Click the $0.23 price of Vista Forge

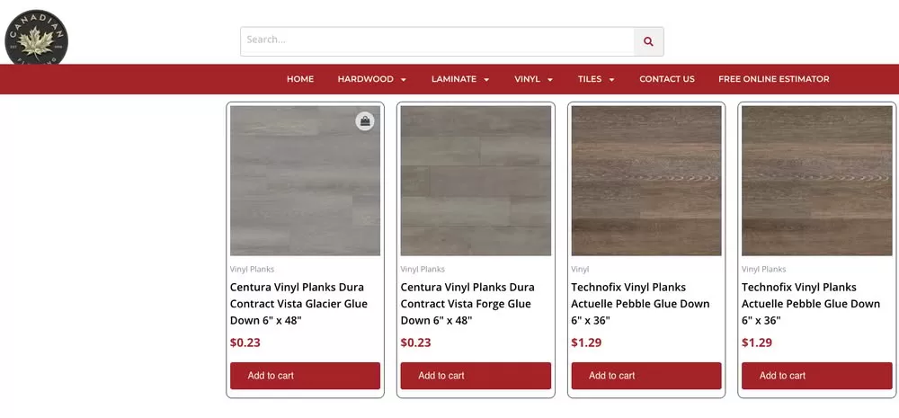tap(415, 342)
